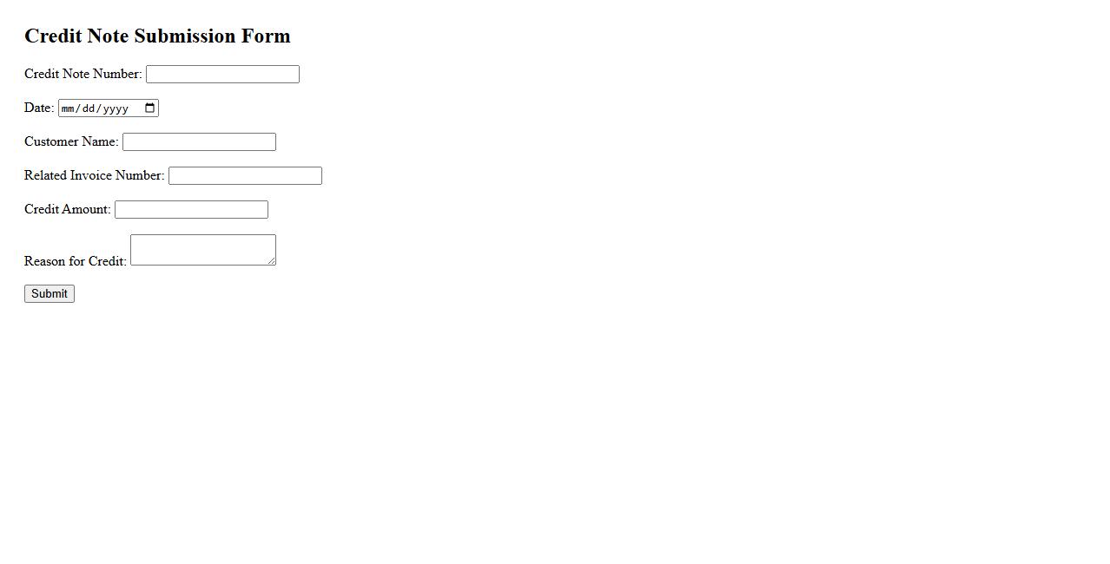Select the day (dd) segment of Date
Viewport: 1110px width, 564px height.
(x=89, y=108)
